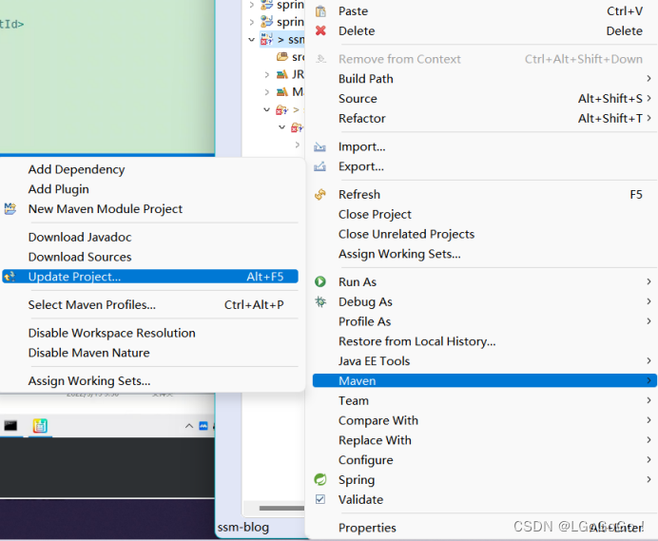Select Add Plugin
658x541 pixels.
tap(150, 189)
